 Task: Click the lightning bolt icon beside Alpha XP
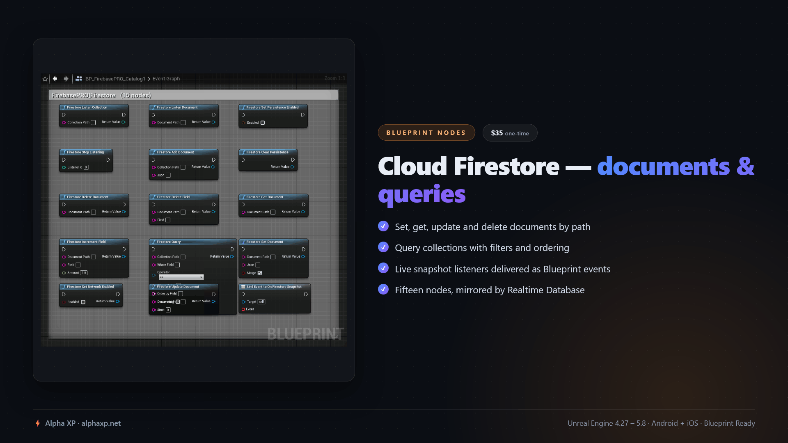click(38, 423)
